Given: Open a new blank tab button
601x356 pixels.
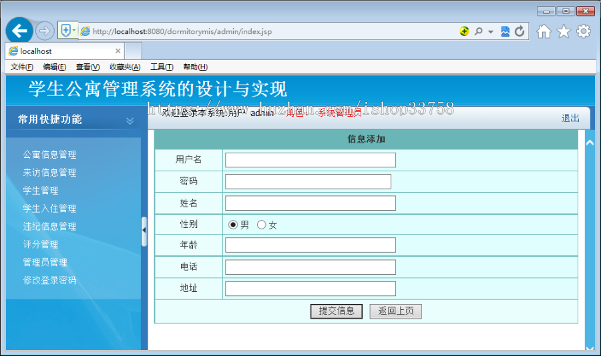Looking at the screenshot, I should click(x=134, y=51).
